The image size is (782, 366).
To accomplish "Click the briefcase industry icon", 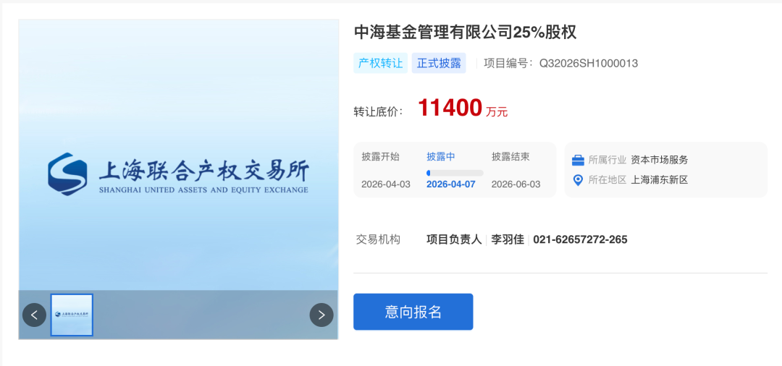I will click(578, 161).
